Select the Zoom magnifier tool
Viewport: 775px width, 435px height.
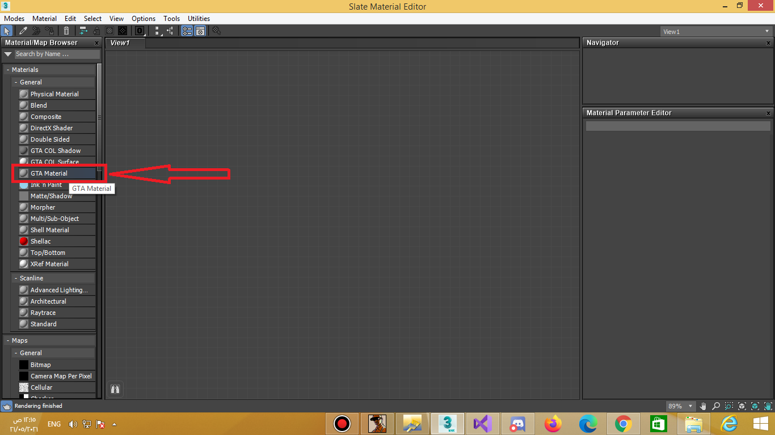[x=716, y=406]
